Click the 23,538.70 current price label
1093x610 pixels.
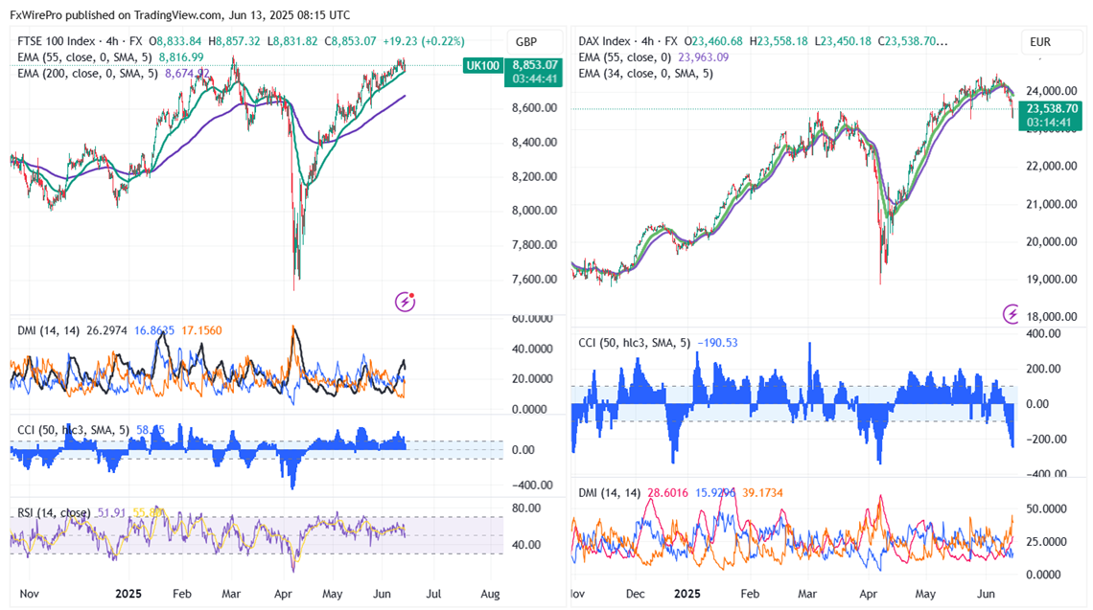point(1051,108)
